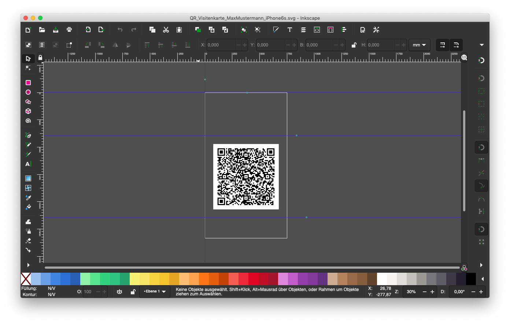
Task: Pick the Star tool
Action: pos(28,102)
